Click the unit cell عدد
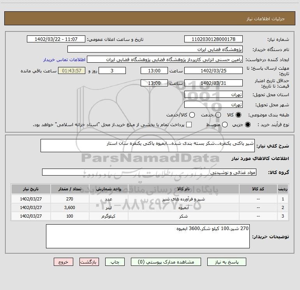This screenshot has width=300, height=290. pos(108,199)
